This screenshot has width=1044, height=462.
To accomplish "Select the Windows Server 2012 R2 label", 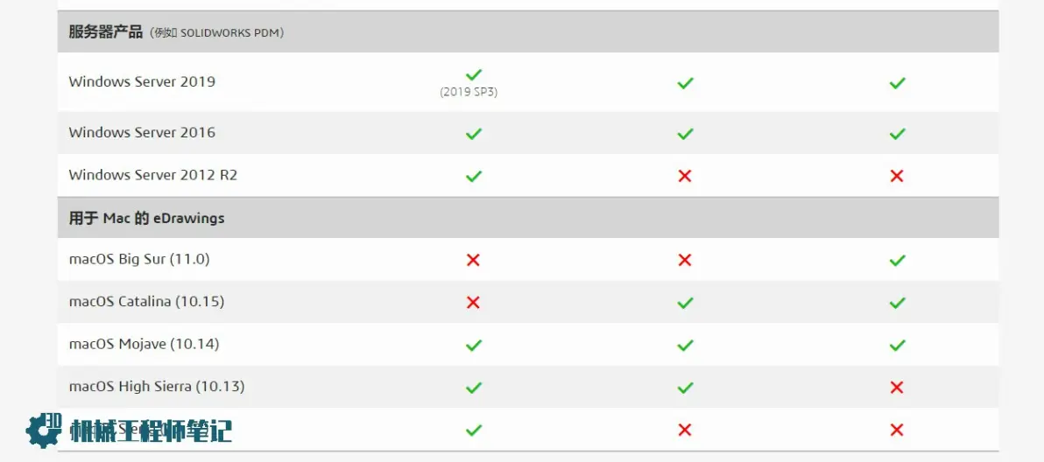I will click(153, 176).
